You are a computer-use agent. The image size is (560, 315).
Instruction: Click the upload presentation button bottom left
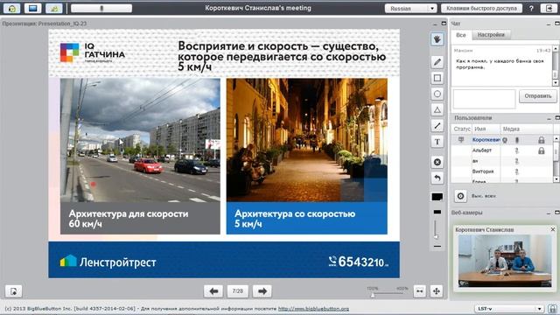14,291
